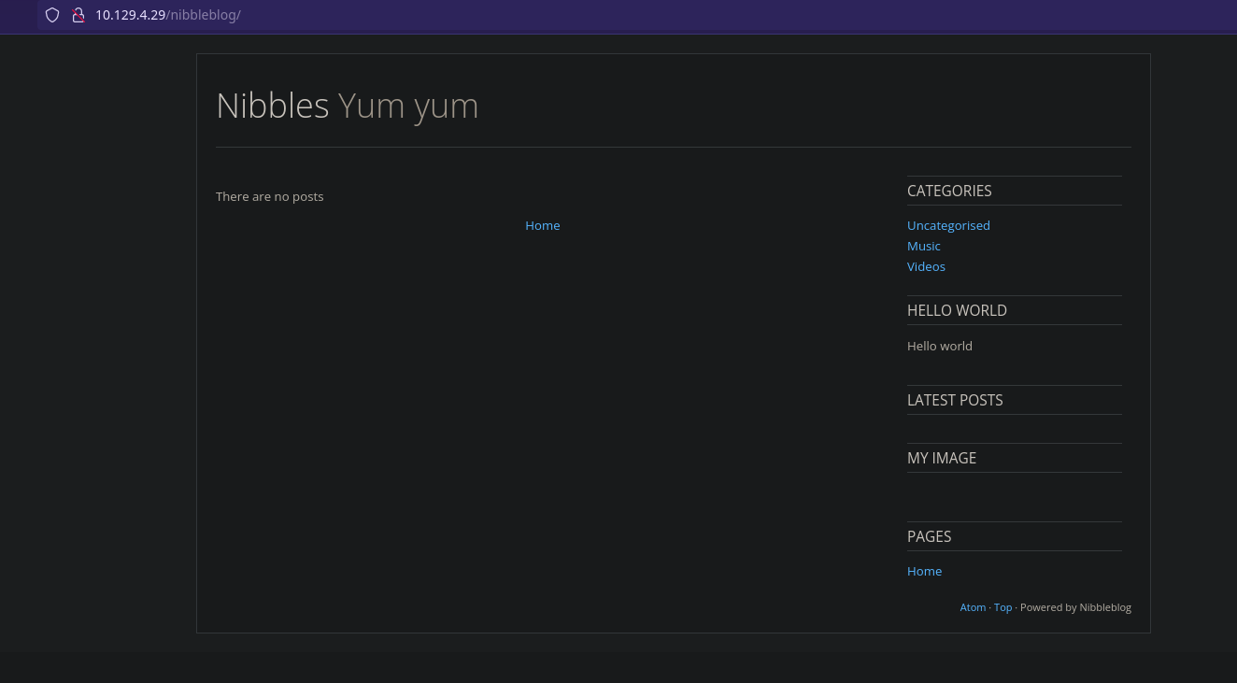Open the insecure connection lock icon
The height and width of the screenshot is (683, 1237).
point(78,15)
